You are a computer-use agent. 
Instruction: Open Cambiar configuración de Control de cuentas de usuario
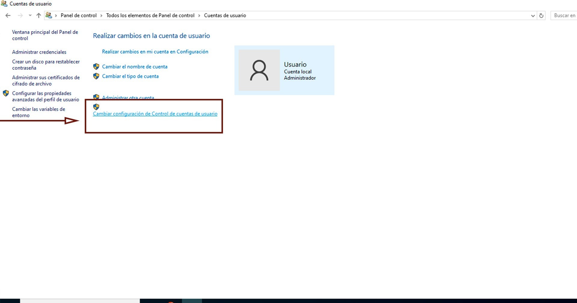click(x=155, y=114)
